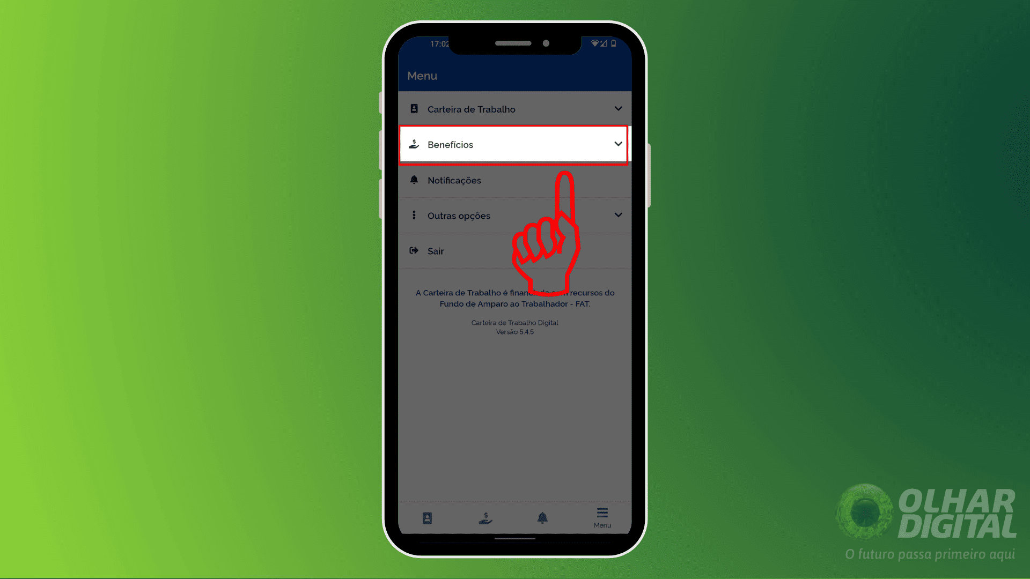
Task: Tap Menu label in bottom navigation
Action: [601, 517]
